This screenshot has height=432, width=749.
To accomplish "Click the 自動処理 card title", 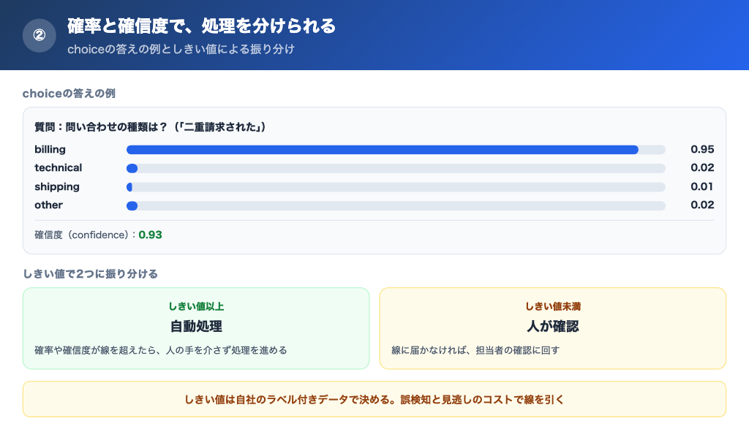I will 196,327.
